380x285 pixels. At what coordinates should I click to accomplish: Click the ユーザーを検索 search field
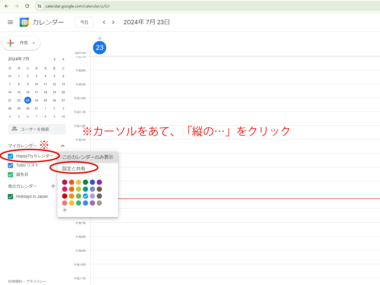(x=37, y=129)
